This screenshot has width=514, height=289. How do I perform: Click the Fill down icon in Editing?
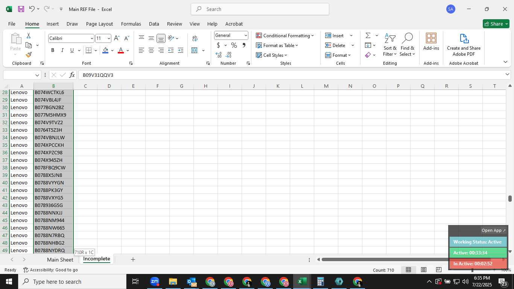[x=368, y=45]
